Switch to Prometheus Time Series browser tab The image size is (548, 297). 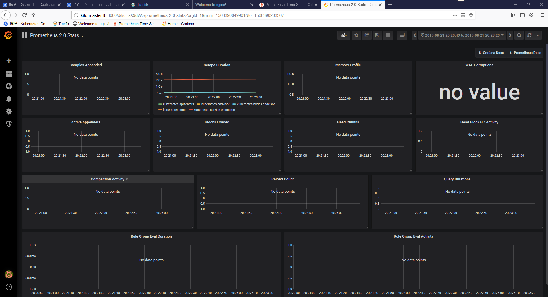pyautogui.click(x=289, y=5)
